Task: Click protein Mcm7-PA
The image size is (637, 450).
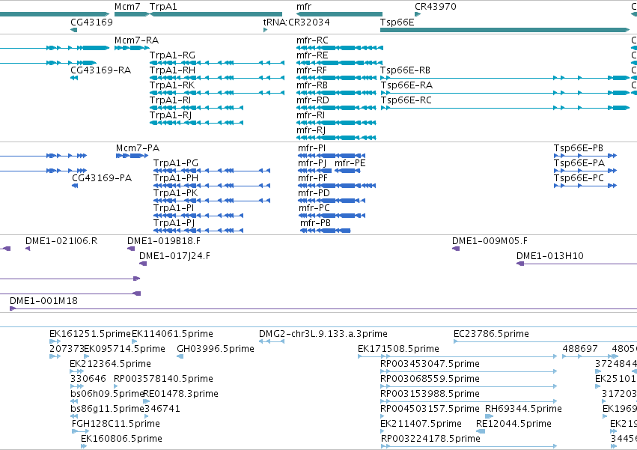Action: [132, 156]
